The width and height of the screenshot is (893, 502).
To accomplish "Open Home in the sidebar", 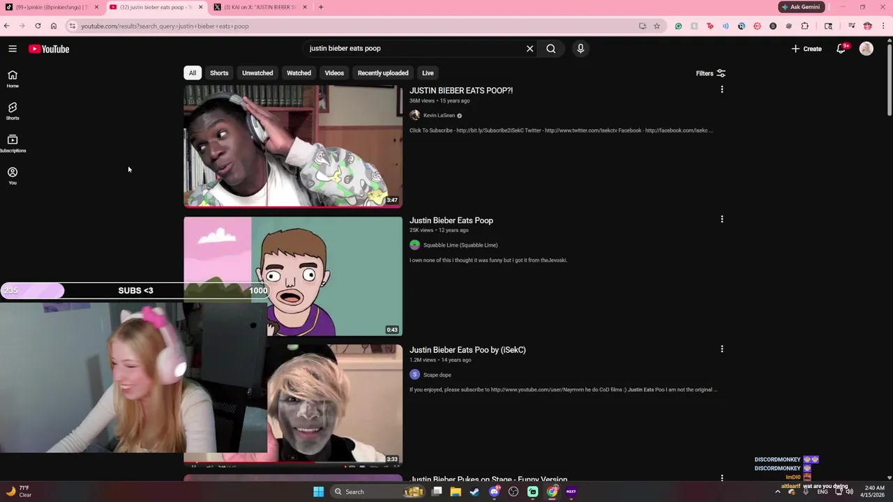I will coord(13,79).
